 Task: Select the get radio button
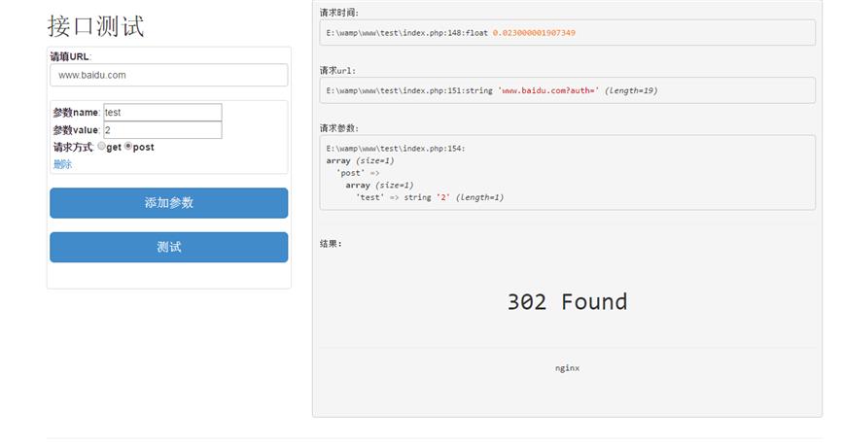point(102,147)
